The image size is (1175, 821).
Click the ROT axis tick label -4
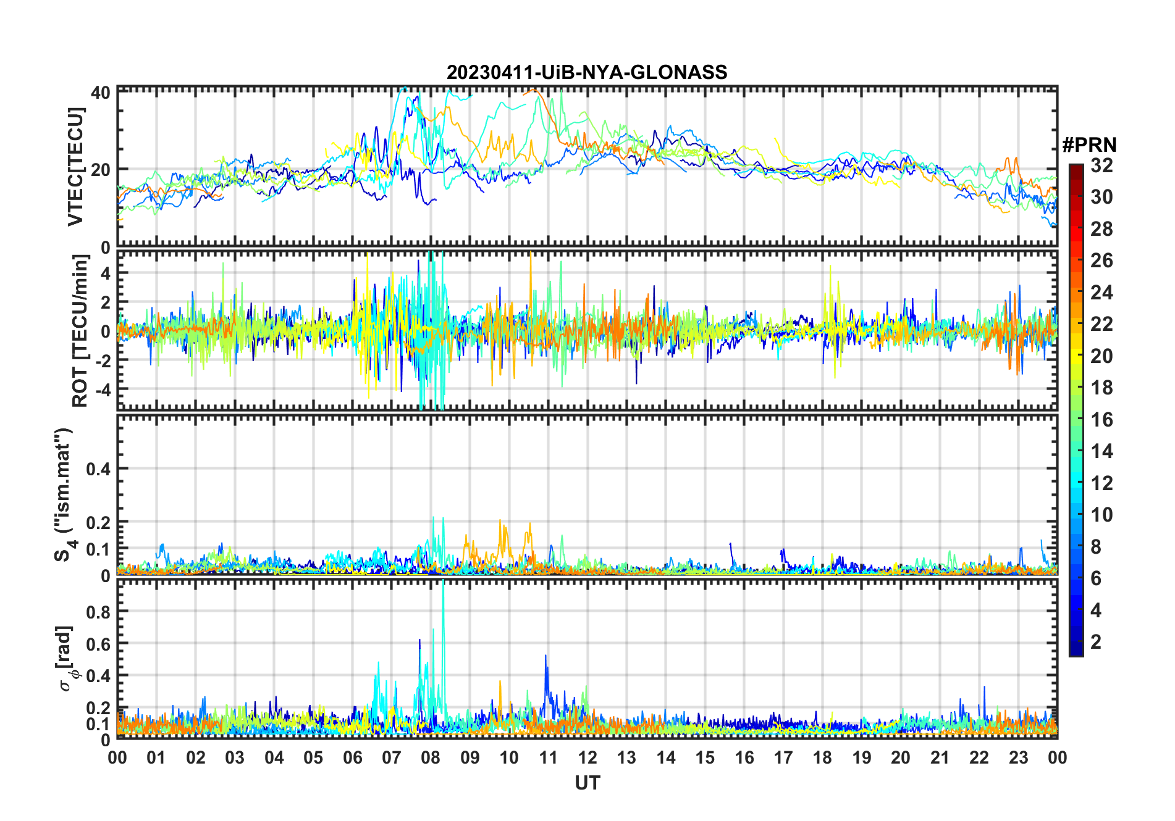(103, 390)
